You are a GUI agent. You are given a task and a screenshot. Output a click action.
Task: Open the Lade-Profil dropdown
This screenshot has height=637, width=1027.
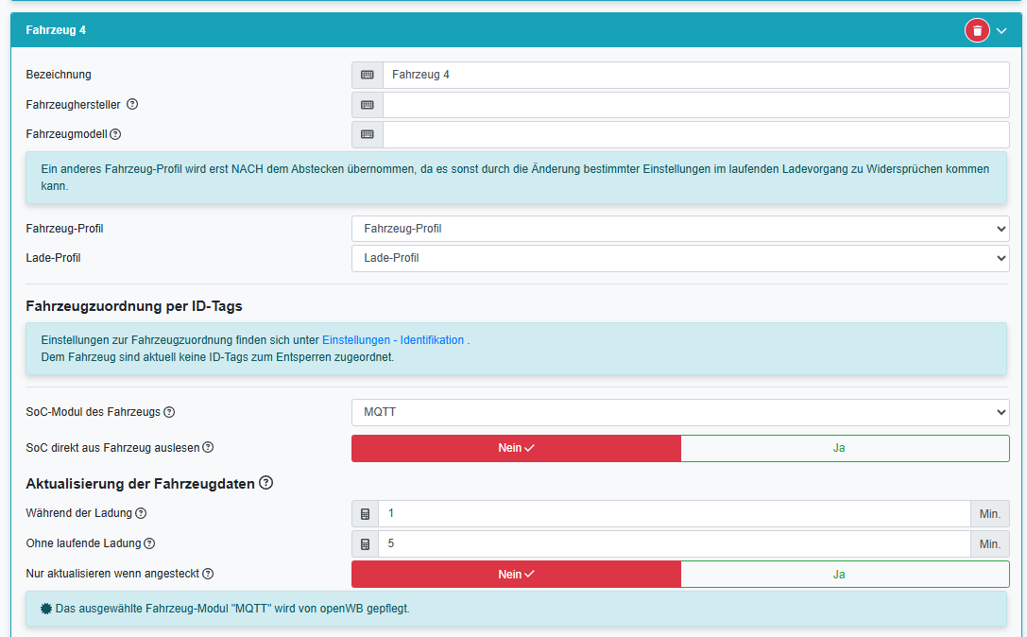[680, 258]
